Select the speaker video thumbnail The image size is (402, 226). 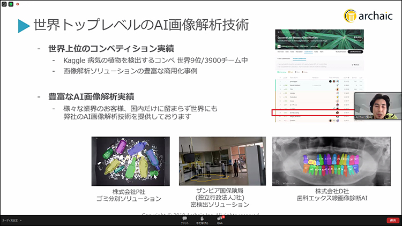[x=378, y=106]
